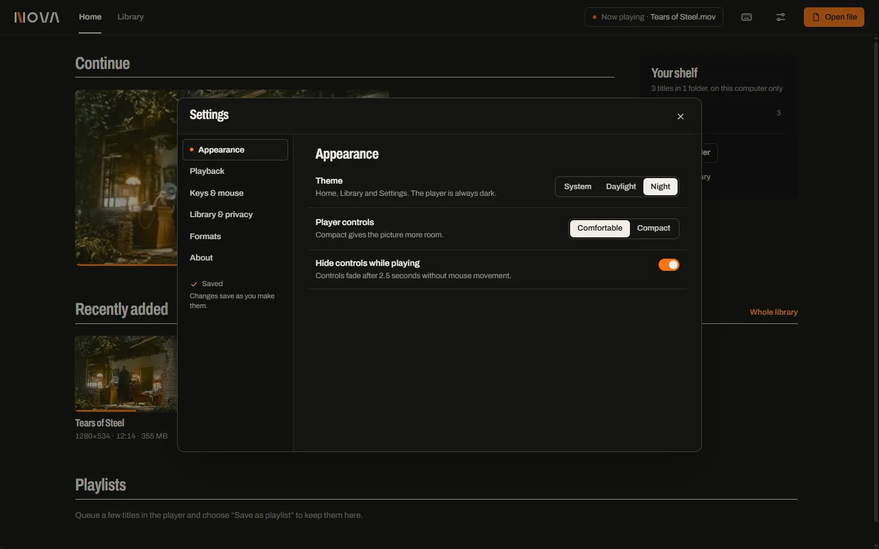Switch to the Library tab
Image resolution: width=879 pixels, height=549 pixels.
point(131,17)
